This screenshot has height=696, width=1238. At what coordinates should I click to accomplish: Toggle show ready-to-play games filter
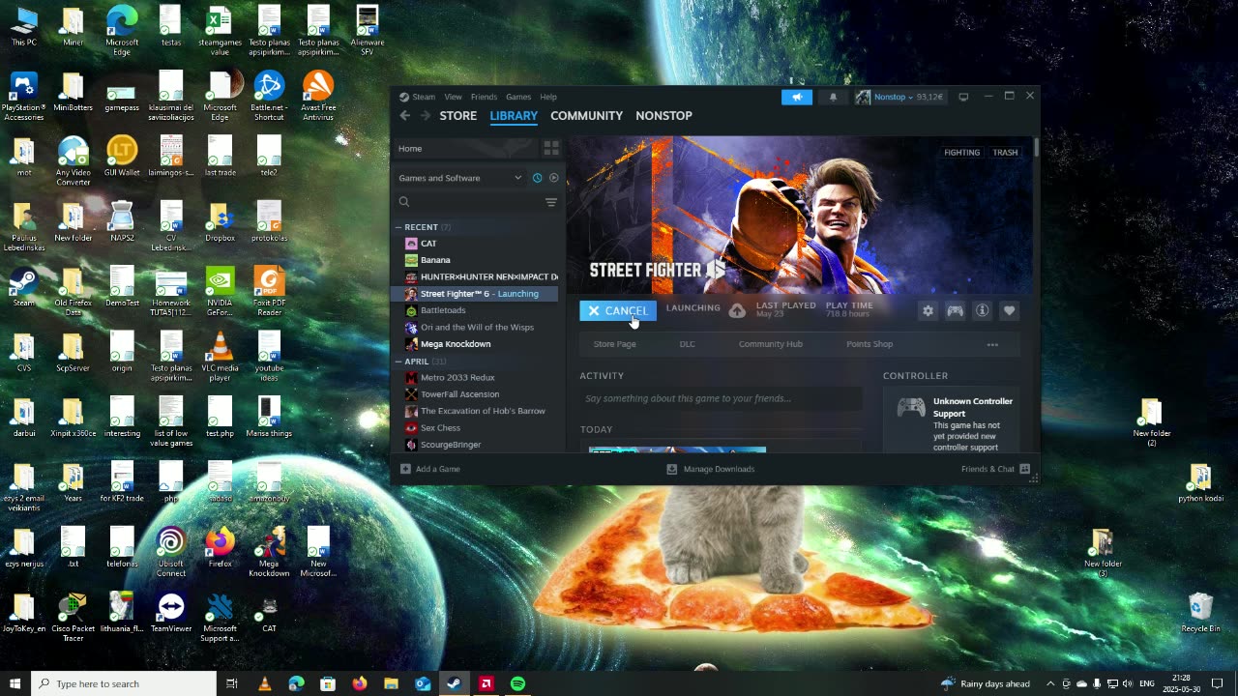coord(554,178)
